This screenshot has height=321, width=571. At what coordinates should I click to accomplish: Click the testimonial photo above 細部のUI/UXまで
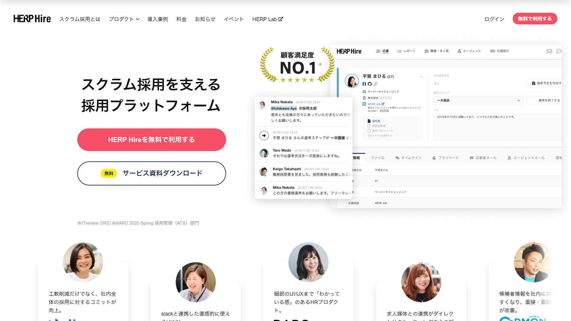[308, 262]
